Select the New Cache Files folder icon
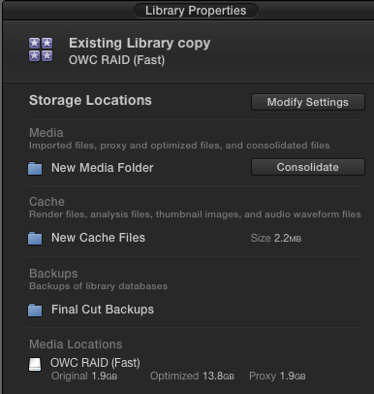Viewport: 374px width, 394px height. pyautogui.click(x=35, y=238)
